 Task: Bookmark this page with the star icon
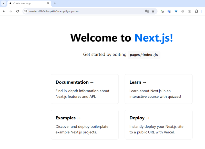[x=153, y=11]
